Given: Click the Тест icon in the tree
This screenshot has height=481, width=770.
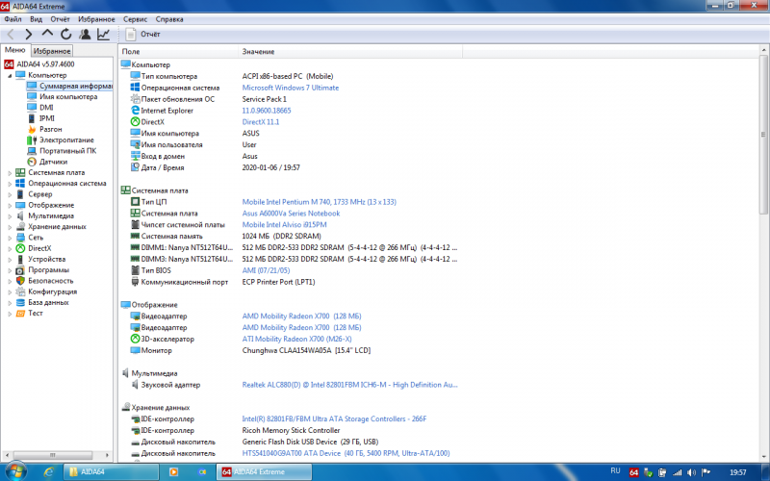Looking at the screenshot, I should tap(20, 314).
